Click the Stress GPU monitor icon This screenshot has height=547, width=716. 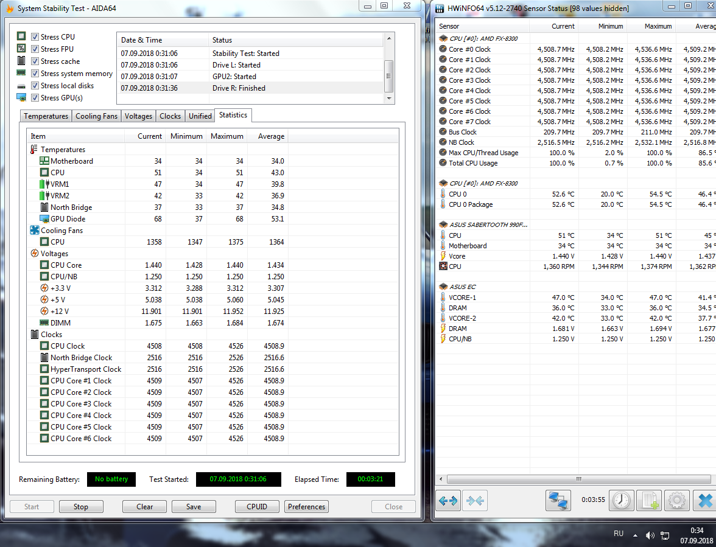coord(21,97)
